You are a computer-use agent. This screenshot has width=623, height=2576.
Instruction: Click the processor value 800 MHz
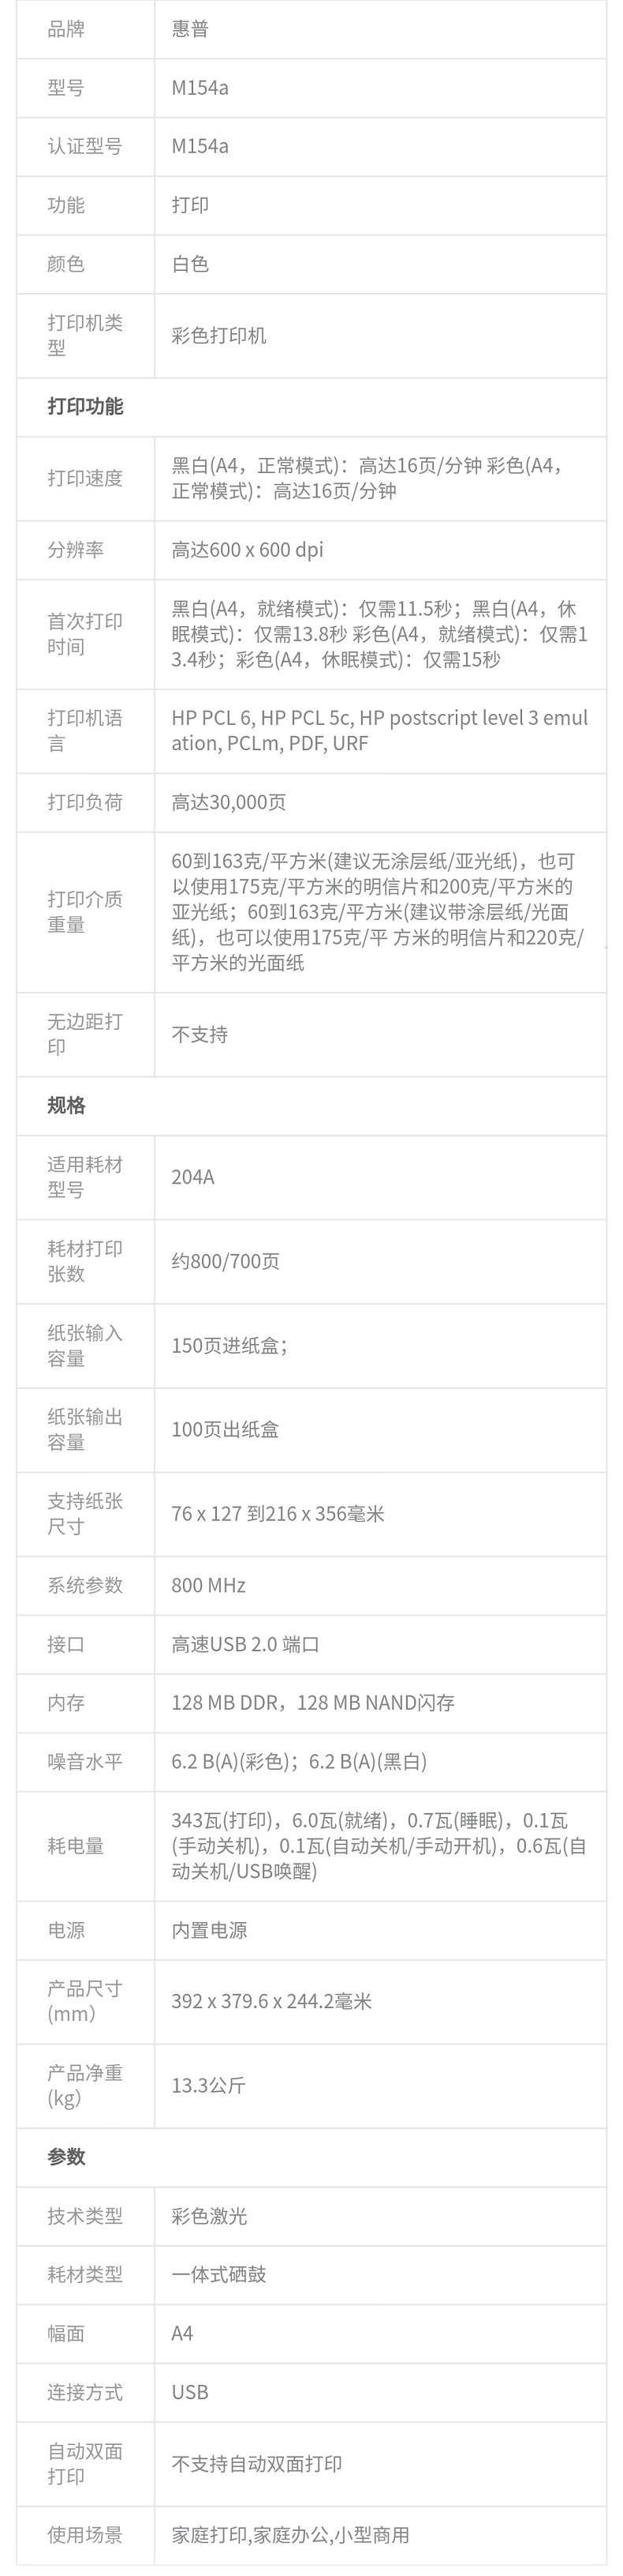click(207, 1586)
